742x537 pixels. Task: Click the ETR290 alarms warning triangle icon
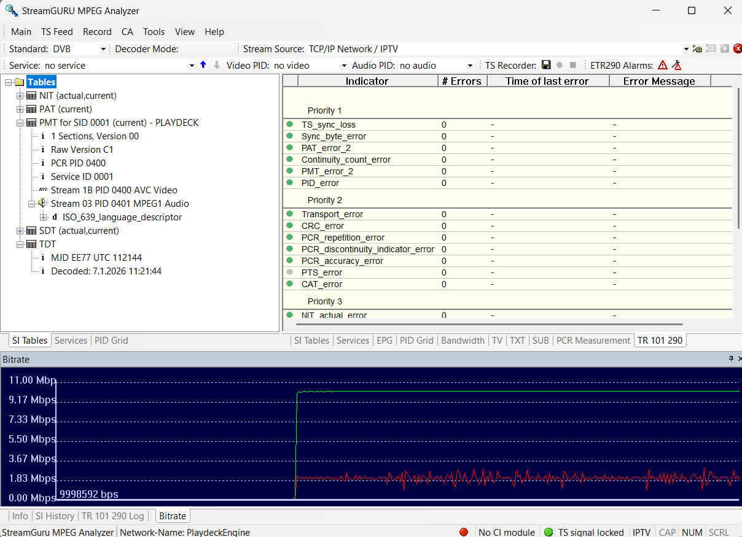click(x=663, y=65)
